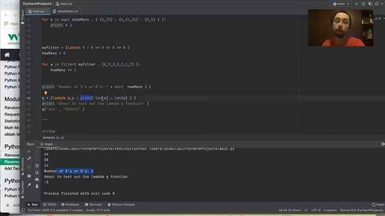Screen dimensions: 385x216
Task: Open run configuration wrench in Run panel
Action: 29,158
